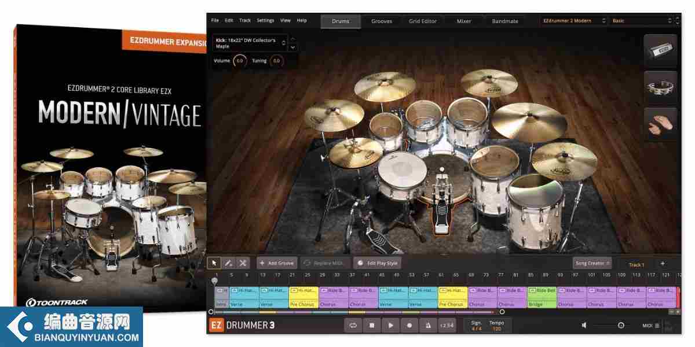Click the plus icon on Add Groove
The height and width of the screenshot is (347, 695).
point(262,263)
